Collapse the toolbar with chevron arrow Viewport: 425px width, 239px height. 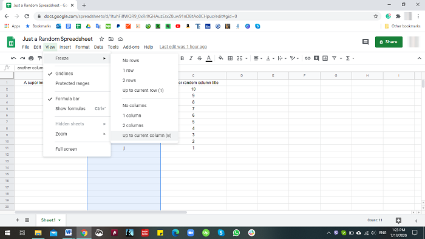click(420, 58)
